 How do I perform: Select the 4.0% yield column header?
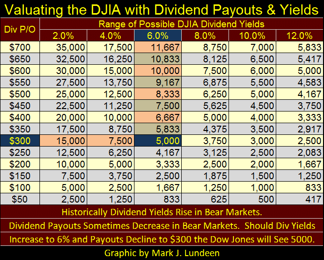coord(111,36)
